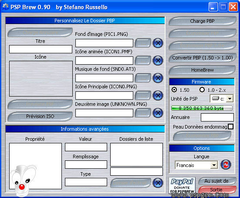
Task: Focus the Icône Principale path field
Action: [x=104, y=96]
